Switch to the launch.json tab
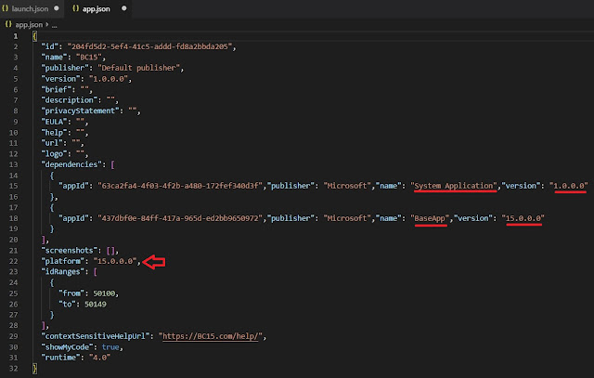The height and width of the screenshot is (378, 594). click(x=31, y=8)
